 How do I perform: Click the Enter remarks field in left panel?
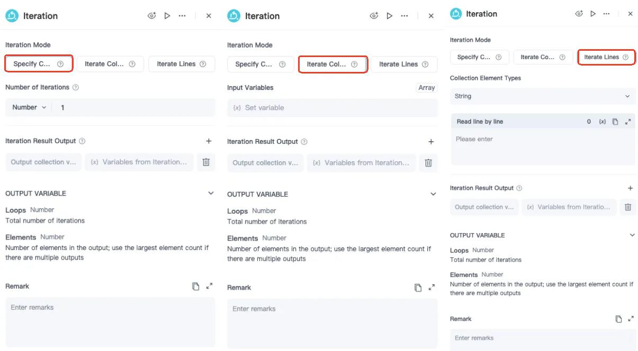(110, 322)
